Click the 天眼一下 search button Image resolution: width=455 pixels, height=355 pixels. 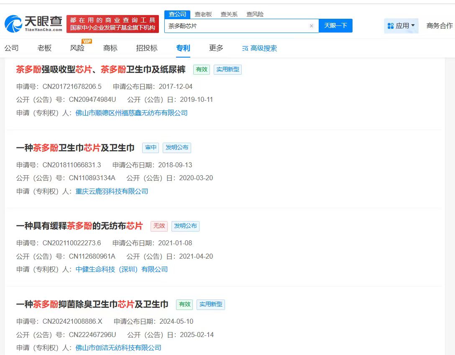pos(335,26)
